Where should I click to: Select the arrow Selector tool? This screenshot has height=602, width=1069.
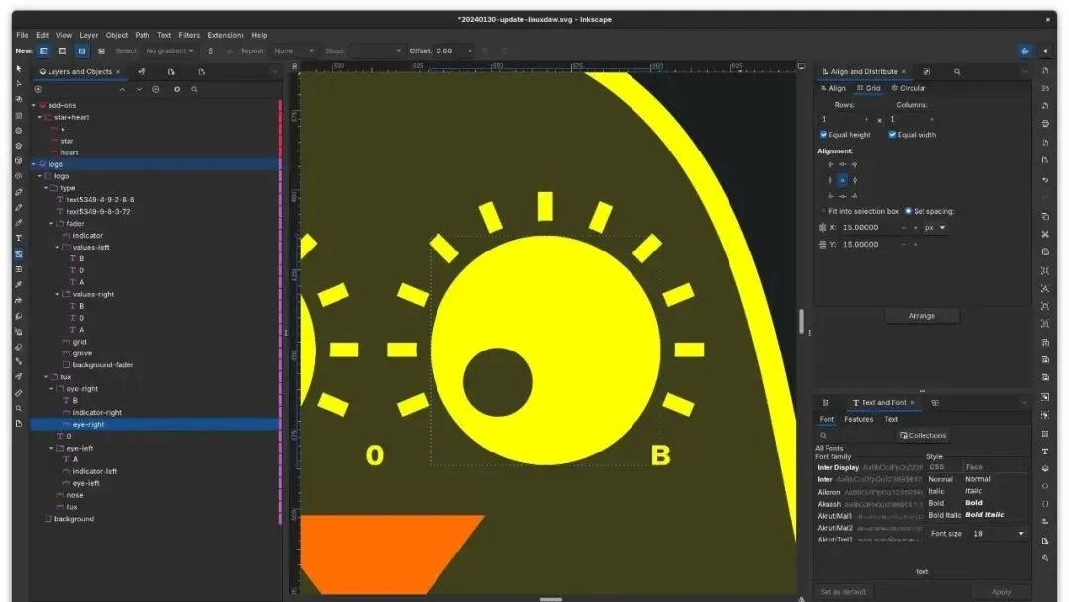tap(18, 69)
